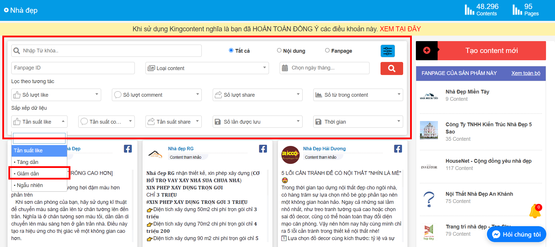This screenshot has width=555, height=247.
Task: Open the Số lần được lưu dropdown
Action: pos(257,122)
